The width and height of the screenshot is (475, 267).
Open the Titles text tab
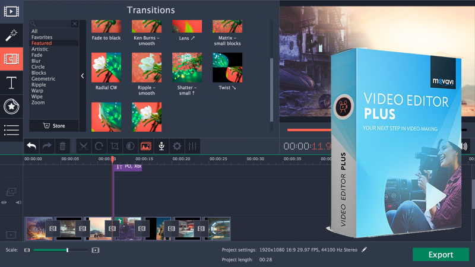[11, 82]
